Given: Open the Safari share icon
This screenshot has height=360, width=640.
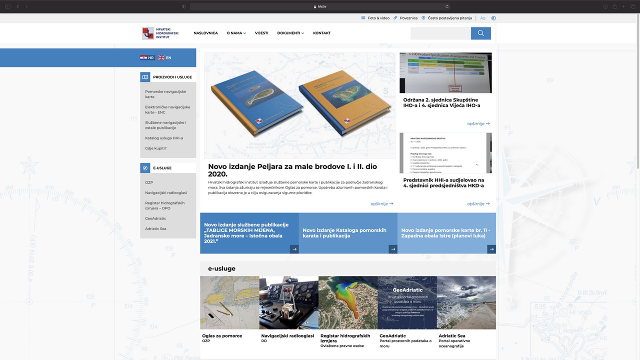Looking at the screenshot, I should tap(614, 6).
